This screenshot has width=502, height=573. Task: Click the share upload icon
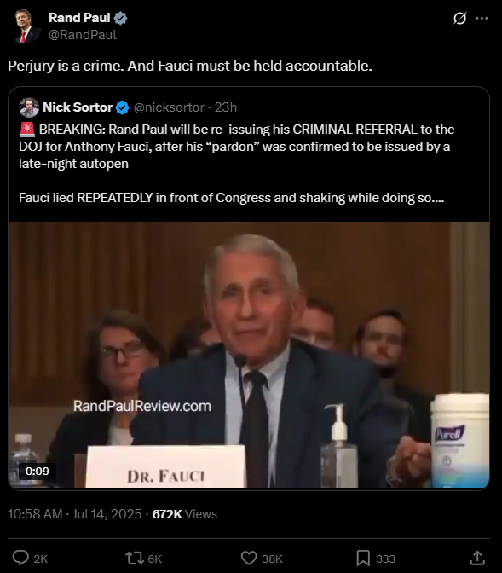pyautogui.click(x=477, y=558)
